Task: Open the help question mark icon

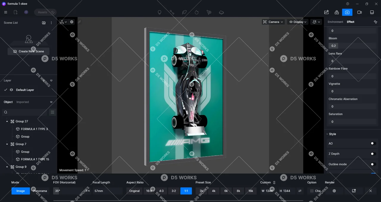Action: (x=348, y=4)
